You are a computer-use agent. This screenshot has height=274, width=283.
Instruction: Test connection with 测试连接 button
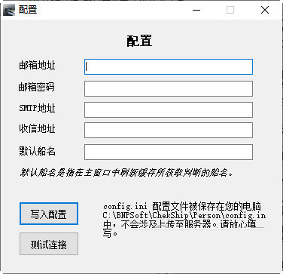point(49,244)
